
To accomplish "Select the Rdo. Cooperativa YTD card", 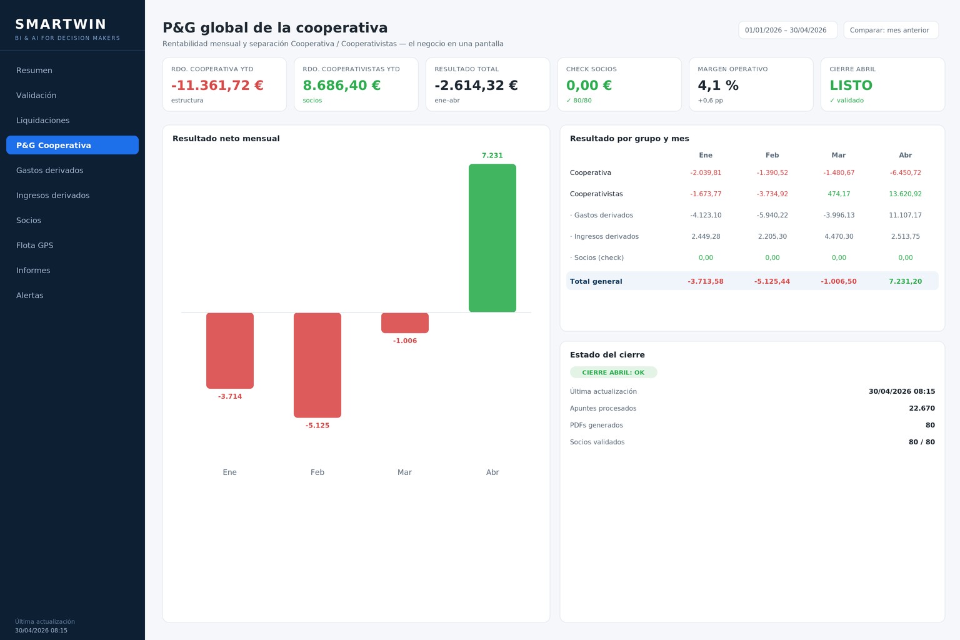I will [224, 84].
